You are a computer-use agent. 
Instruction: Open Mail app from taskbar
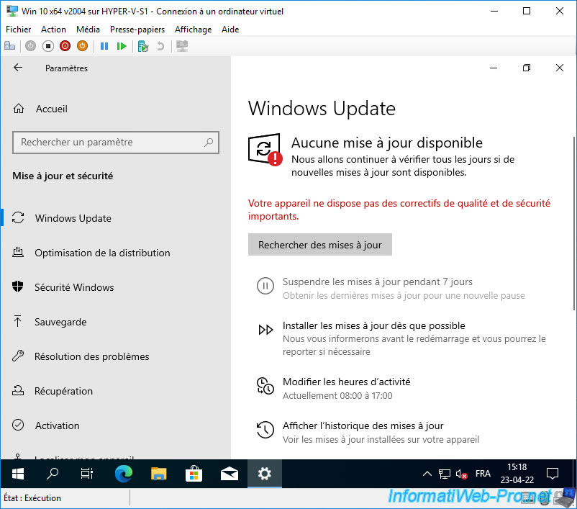229,474
